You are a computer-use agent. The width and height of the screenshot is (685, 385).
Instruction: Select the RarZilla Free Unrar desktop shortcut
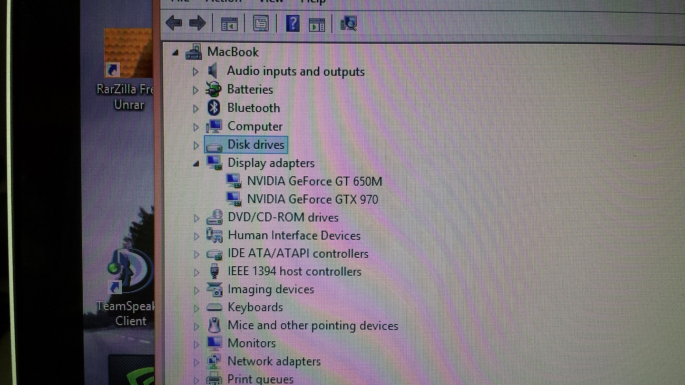pos(128,69)
